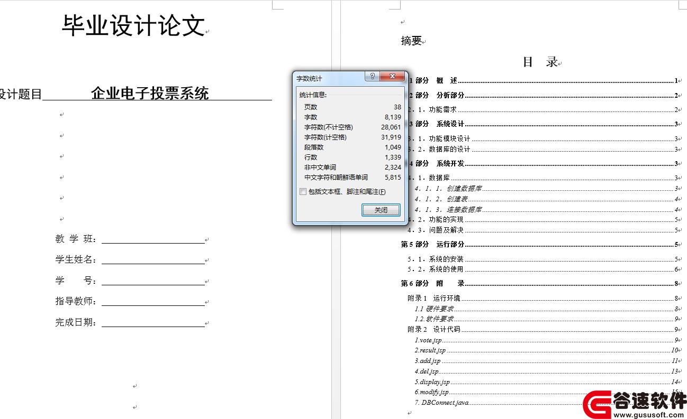Click 字符数(不计空格) value 28,061
The height and width of the screenshot is (419, 687).
(x=391, y=127)
